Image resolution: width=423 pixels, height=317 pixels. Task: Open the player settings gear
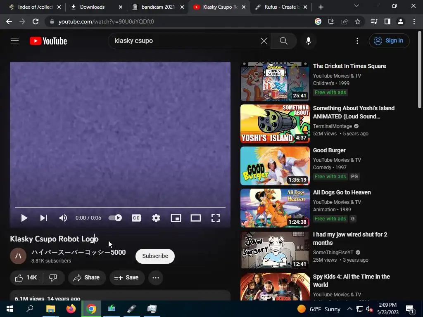(156, 218)
